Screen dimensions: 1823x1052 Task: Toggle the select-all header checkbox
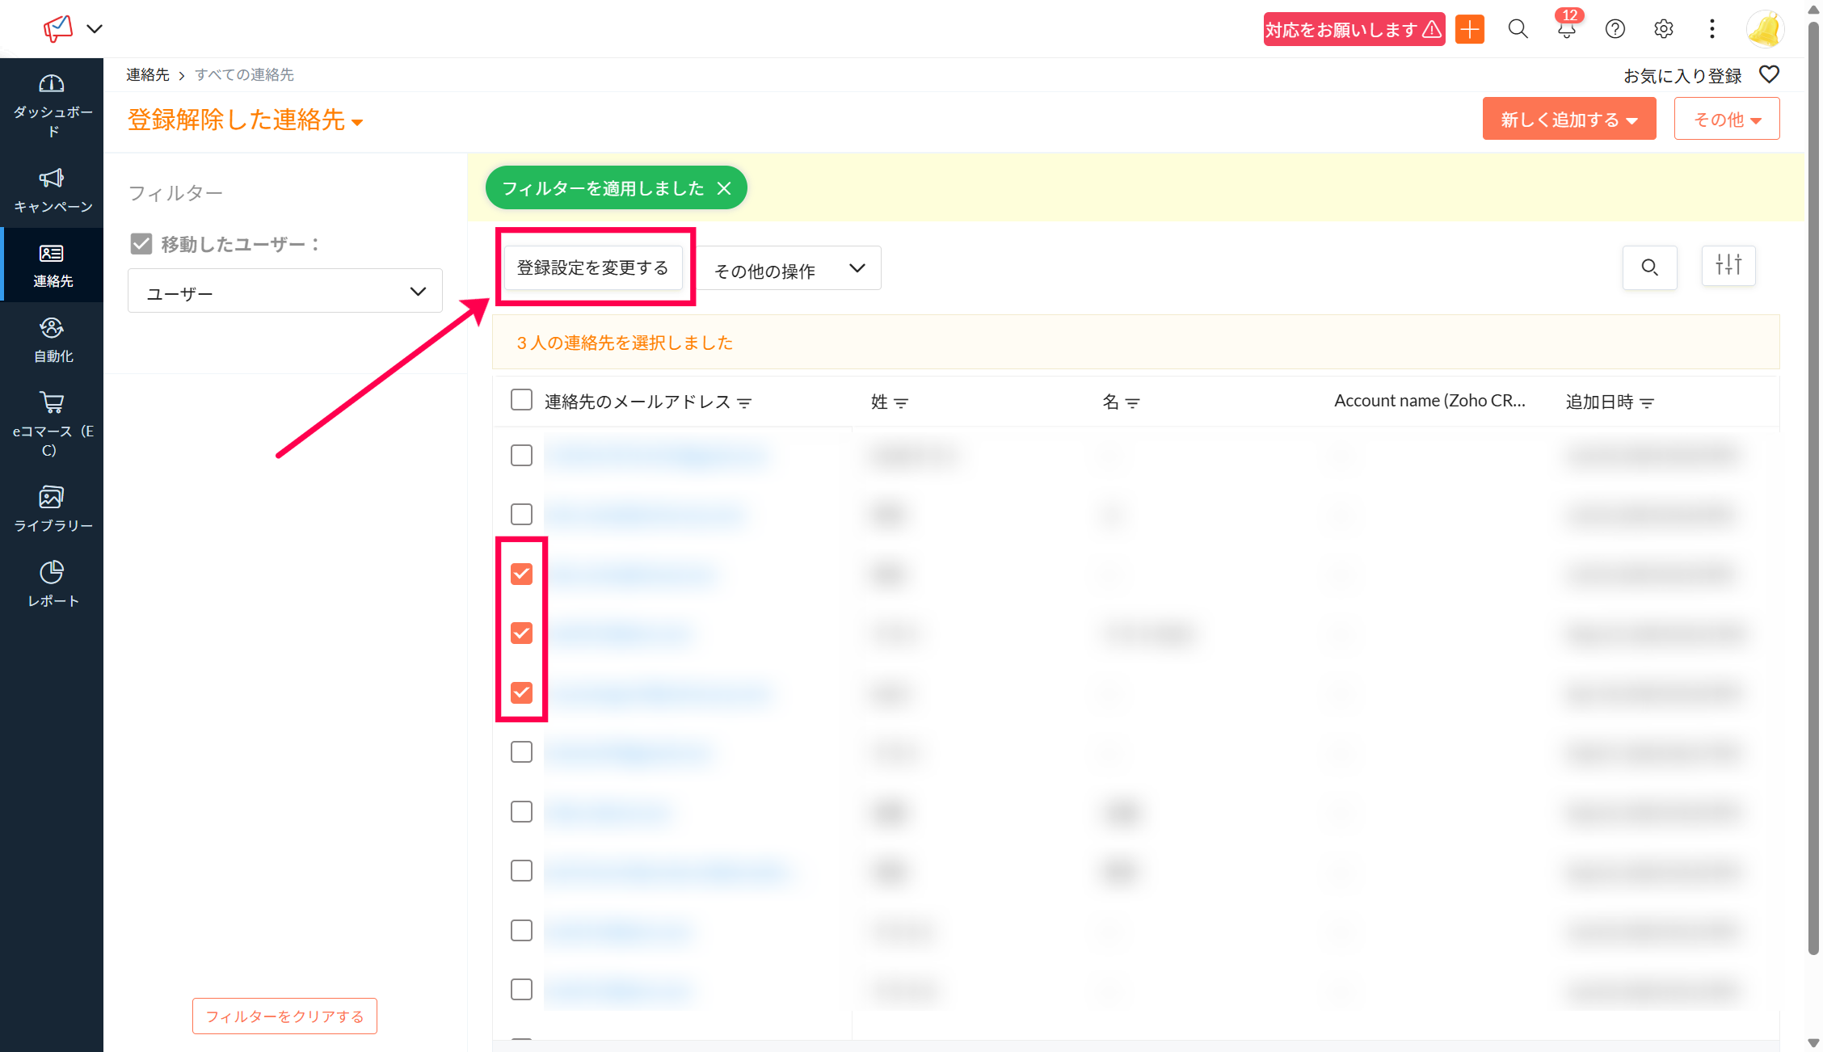coord(521,400)
